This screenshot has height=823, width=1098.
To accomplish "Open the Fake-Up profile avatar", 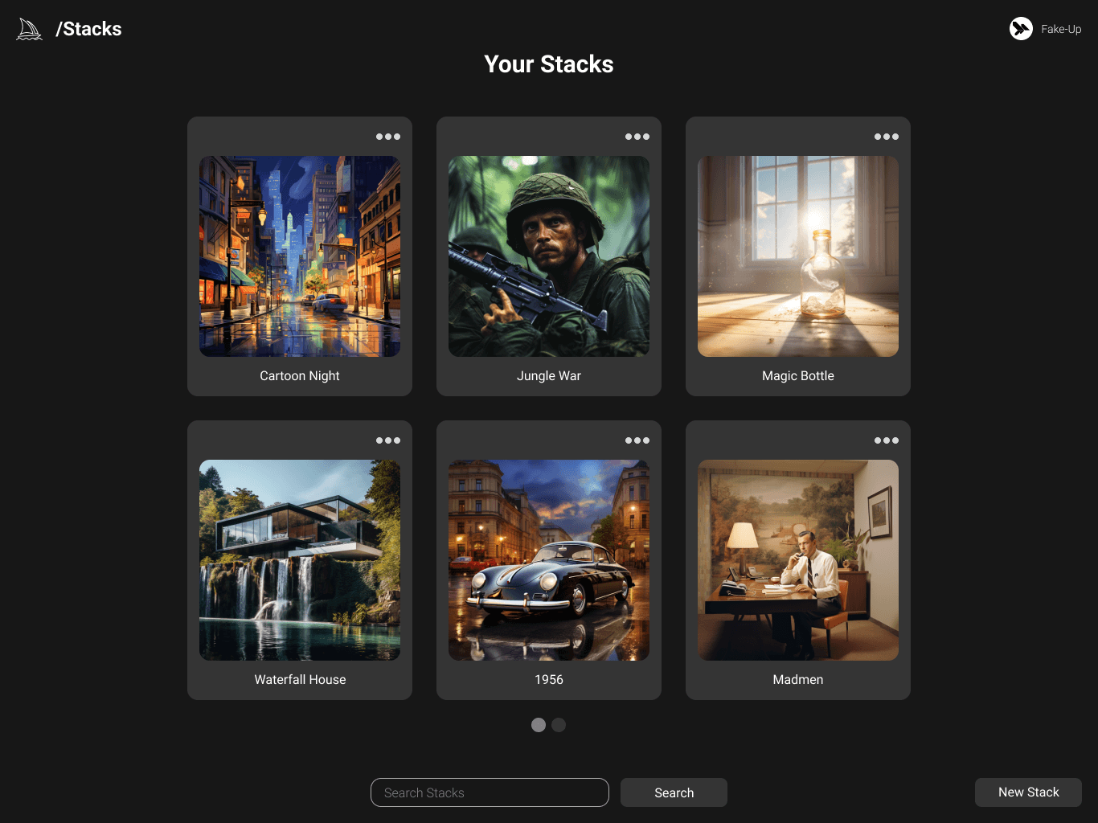I will [1021, 29].
